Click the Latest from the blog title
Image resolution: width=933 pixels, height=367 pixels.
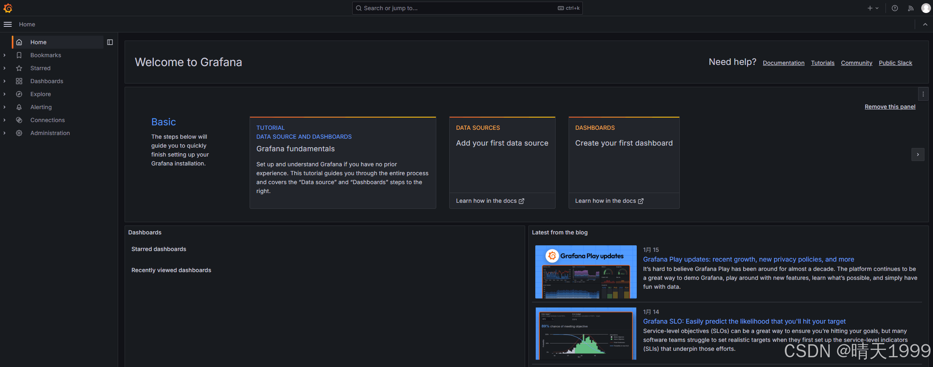[560, 232]
